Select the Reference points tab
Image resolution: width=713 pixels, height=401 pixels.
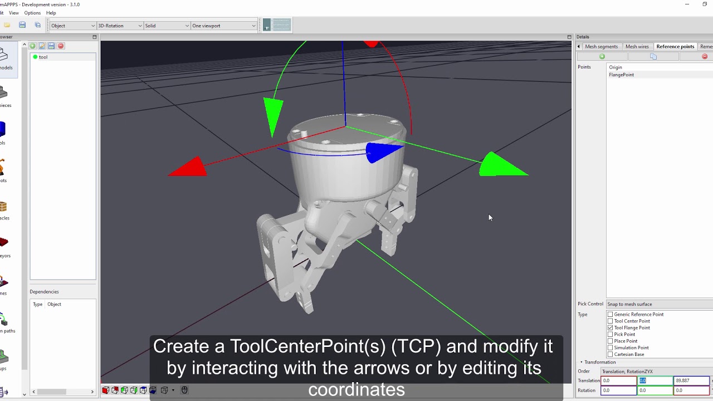(675, 47)
